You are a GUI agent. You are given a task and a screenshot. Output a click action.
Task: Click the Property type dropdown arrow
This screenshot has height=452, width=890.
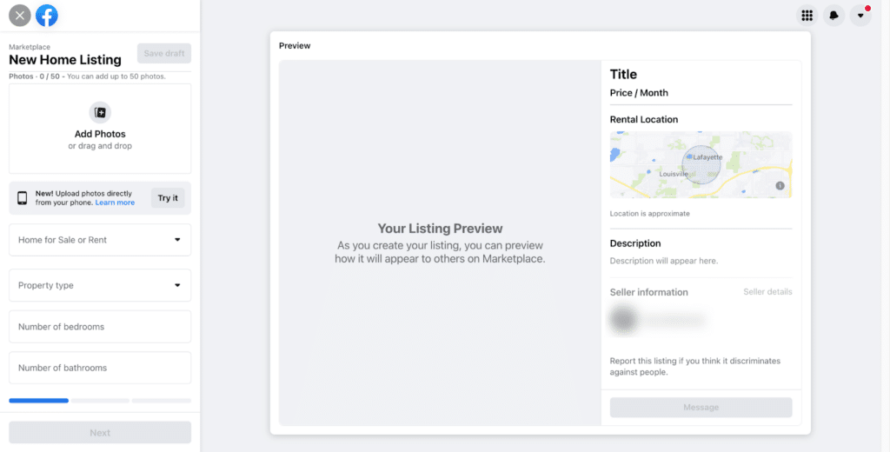[x=177, y=285]
